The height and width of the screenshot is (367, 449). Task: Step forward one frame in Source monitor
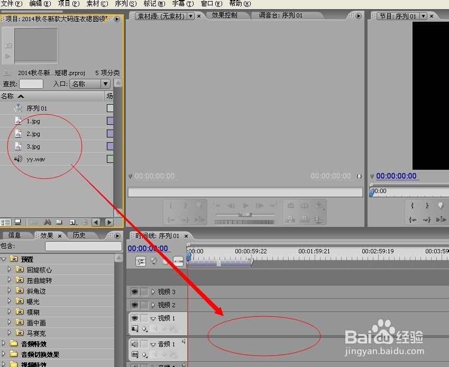260,205
